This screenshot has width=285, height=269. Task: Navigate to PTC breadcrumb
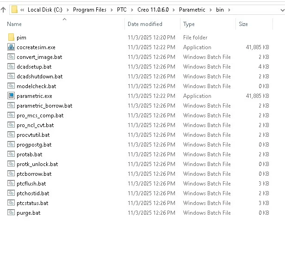point(122,10)
